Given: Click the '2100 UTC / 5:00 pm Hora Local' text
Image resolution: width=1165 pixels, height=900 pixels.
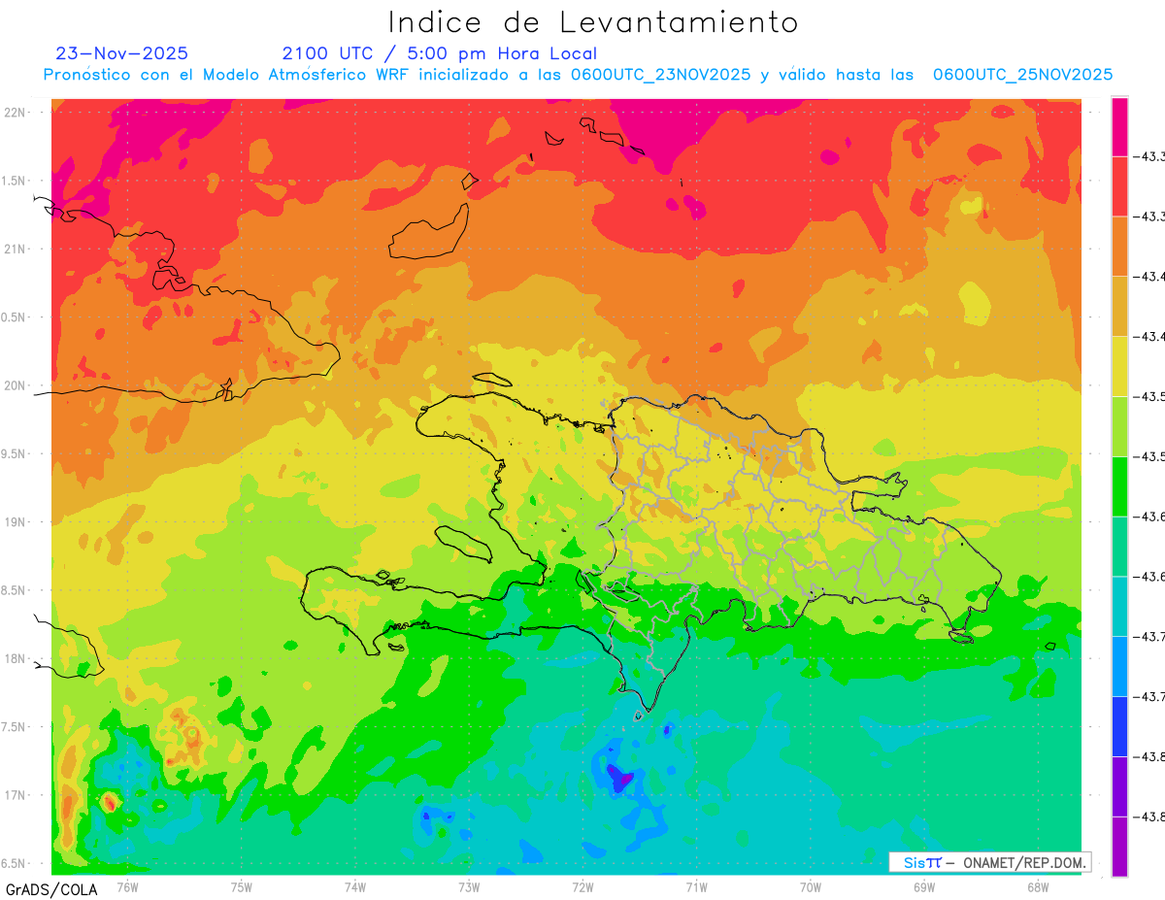Looking at the screenshot, I should coord(440,53).
